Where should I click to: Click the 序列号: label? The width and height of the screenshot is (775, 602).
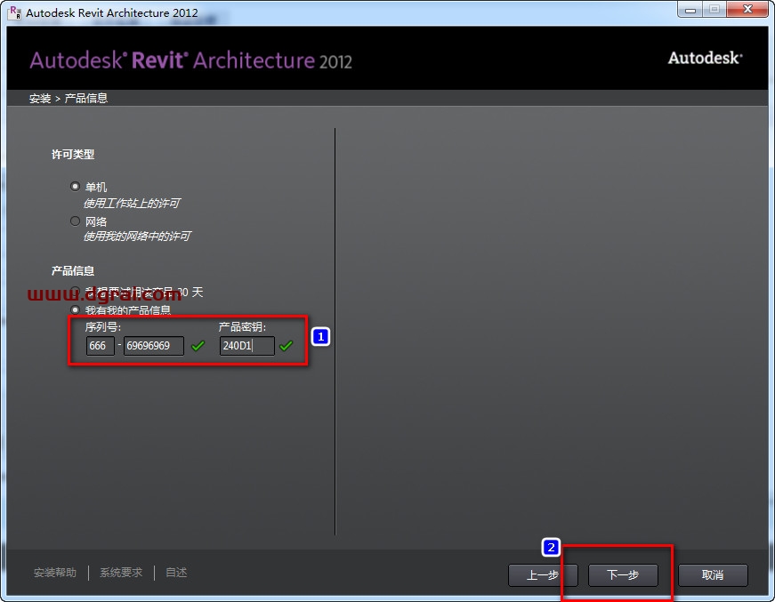(103, 327)
